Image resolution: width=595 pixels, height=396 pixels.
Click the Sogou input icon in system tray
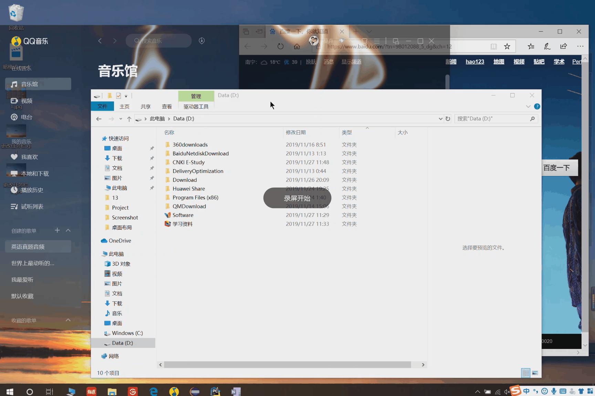pyautogui.click(x=515, y=391)
